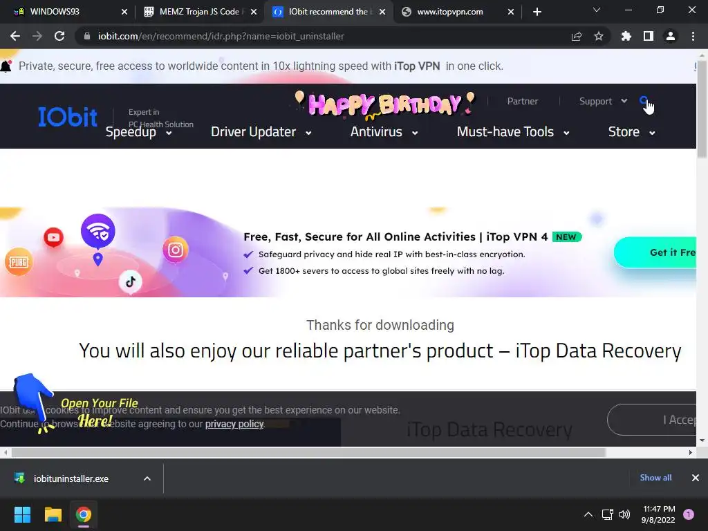Open Chrome extensions puzzle icon
Image resolution: width=708 pixels, height=531 pixels.
pyautogui.click(x=626, y=36)
